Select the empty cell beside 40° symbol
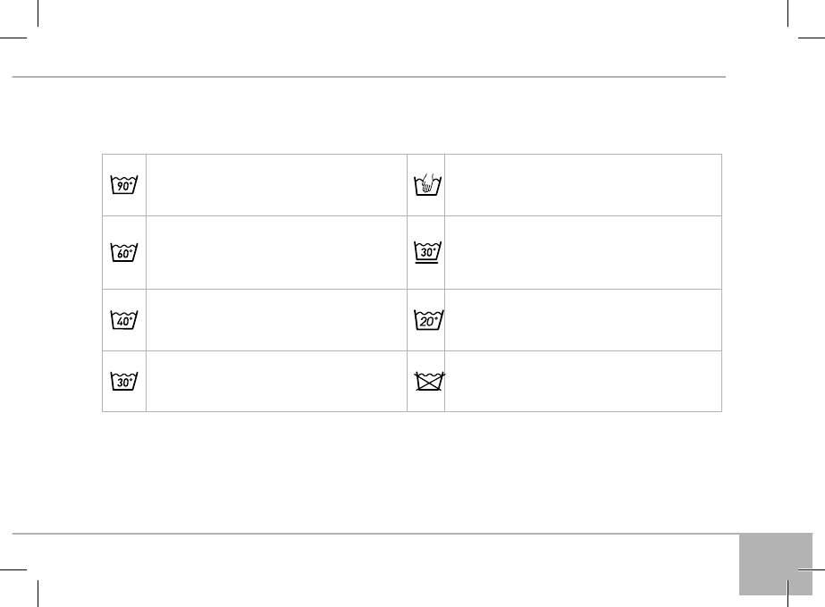 [x=276, y=319]
